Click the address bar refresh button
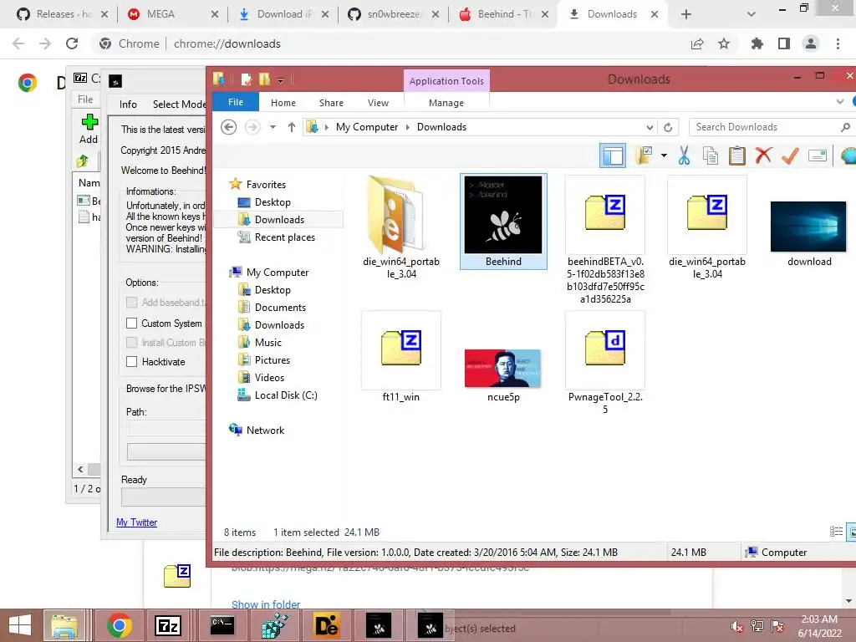 [x=668, y=127]
